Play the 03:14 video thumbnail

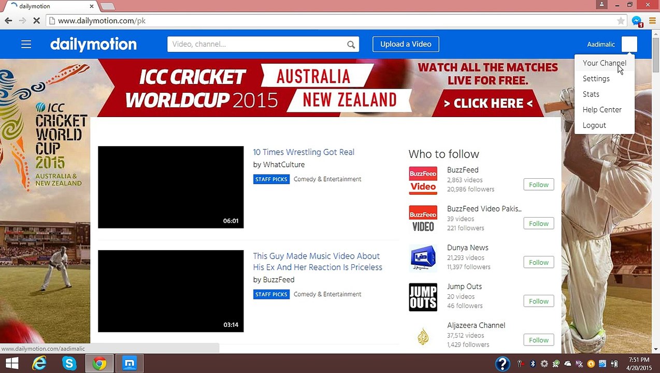click(170, 291)
